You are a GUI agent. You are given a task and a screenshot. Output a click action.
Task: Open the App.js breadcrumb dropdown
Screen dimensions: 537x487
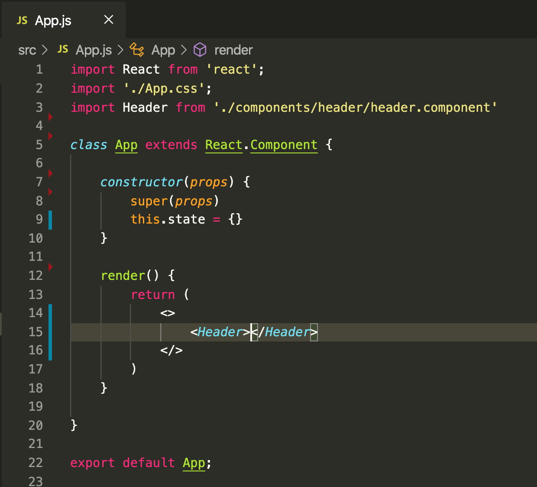[x=93, y=49]
